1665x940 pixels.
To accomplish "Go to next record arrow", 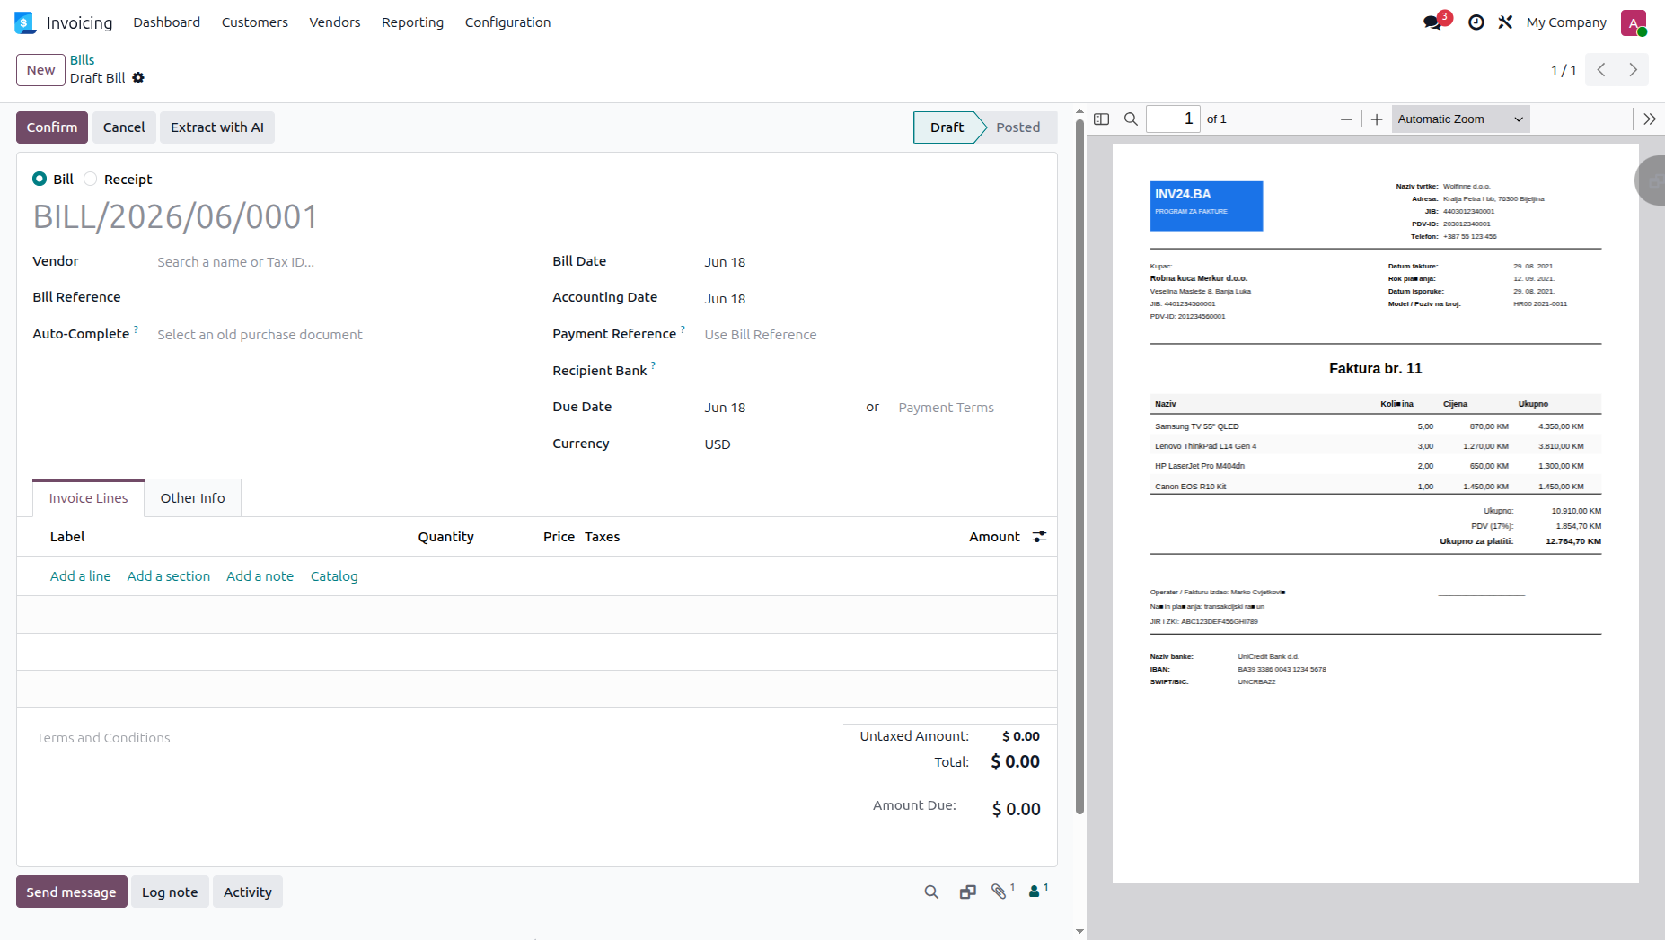I will pyautogui.click(x=1633, y=70).
